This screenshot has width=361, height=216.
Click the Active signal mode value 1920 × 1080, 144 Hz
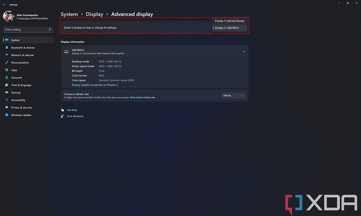pos(110,66)
